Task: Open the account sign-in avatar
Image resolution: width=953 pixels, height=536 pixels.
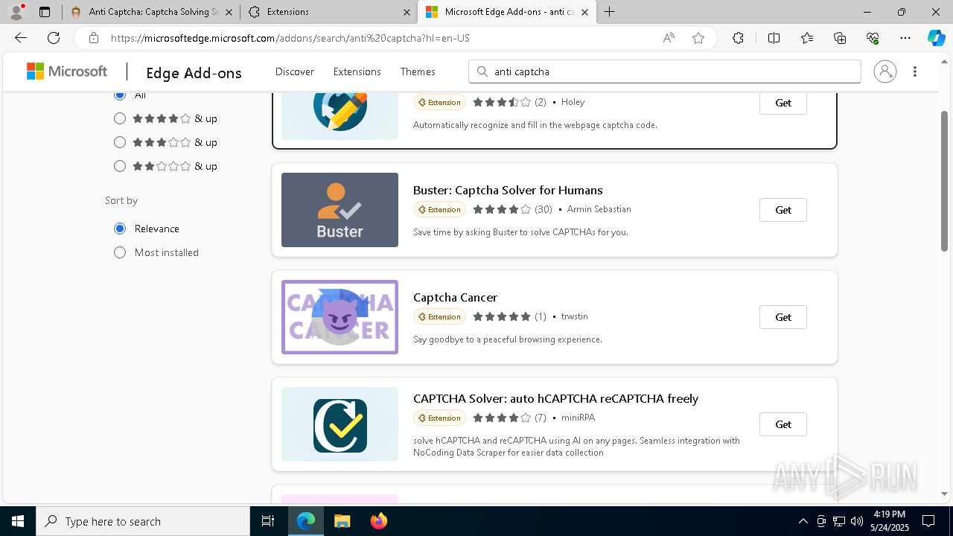Action: tap(885, 71)
